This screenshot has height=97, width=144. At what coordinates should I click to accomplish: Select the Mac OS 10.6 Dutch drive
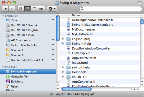pos(28,35)
